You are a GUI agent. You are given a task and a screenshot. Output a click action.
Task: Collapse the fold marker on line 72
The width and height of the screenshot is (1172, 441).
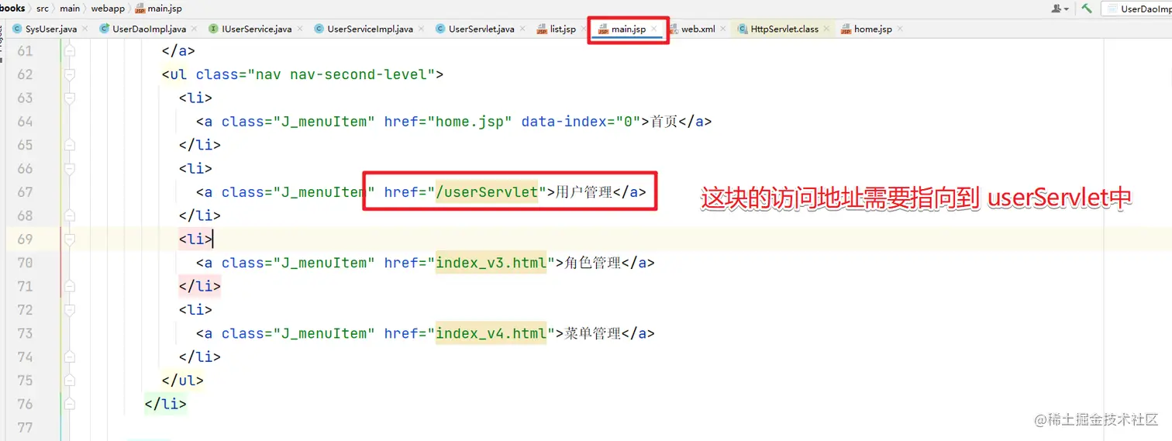70,310
